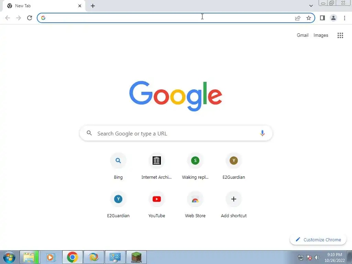Viewport: 352px width, 264px height.
Task: Open Windows Explorer from taskbar
Action: (29, 257)
